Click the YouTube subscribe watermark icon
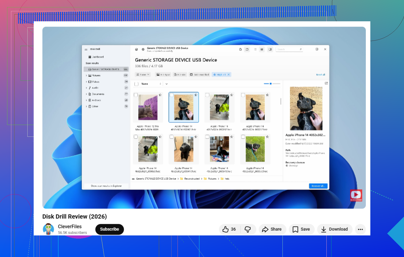The image size is (404, 257). tap(356, 195)
